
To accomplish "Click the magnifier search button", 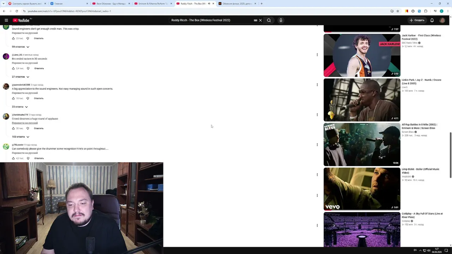I will pos(269,20).
